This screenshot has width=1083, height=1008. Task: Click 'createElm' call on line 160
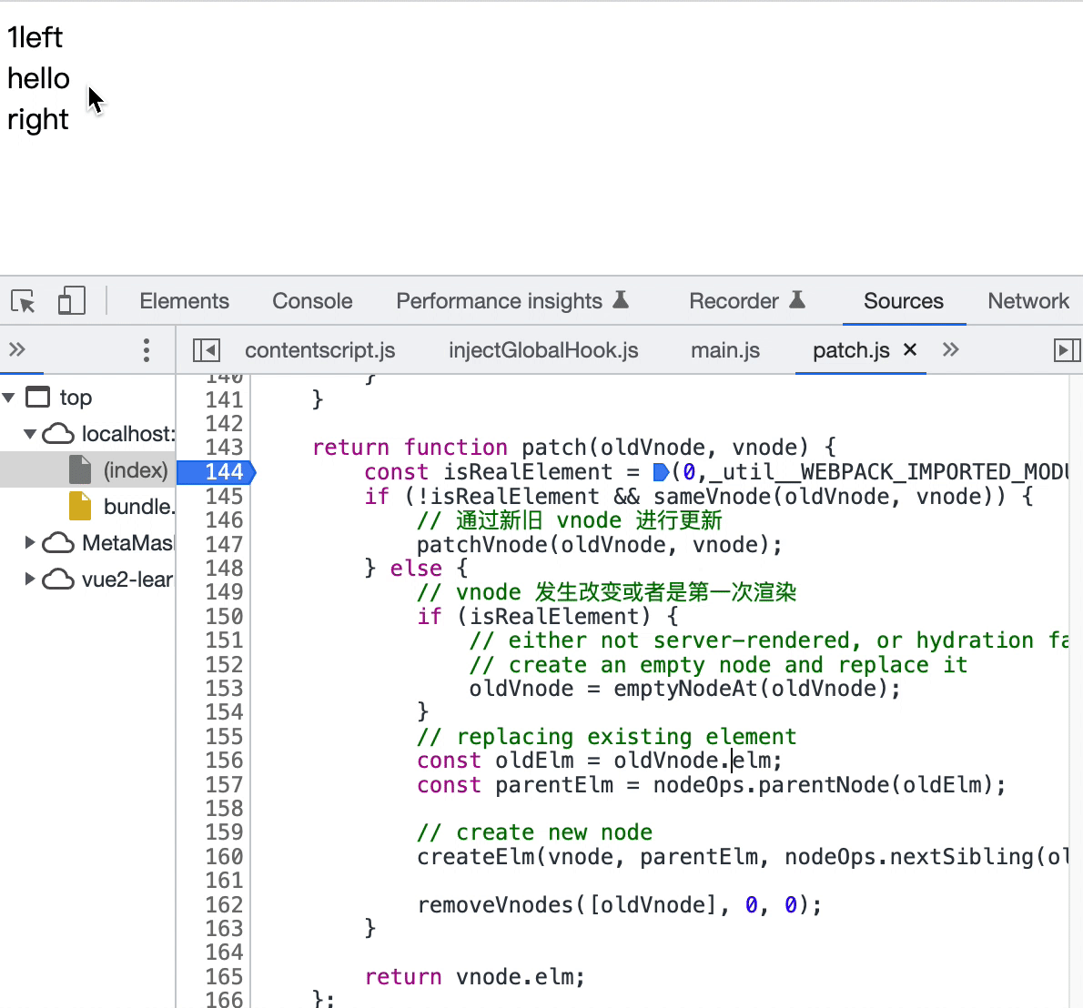pyautogui.click(x=475, y=857)
